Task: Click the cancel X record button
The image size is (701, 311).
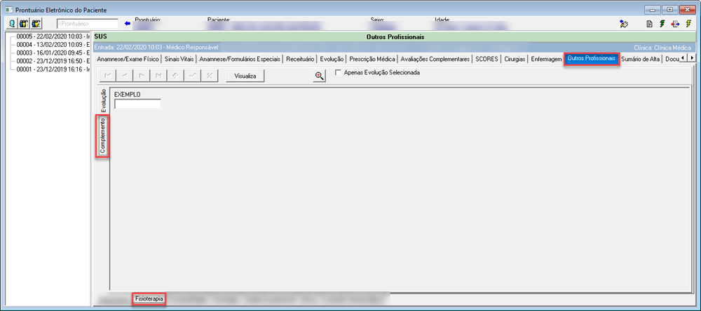Action: pyautogui.click(x=209, y=76)
